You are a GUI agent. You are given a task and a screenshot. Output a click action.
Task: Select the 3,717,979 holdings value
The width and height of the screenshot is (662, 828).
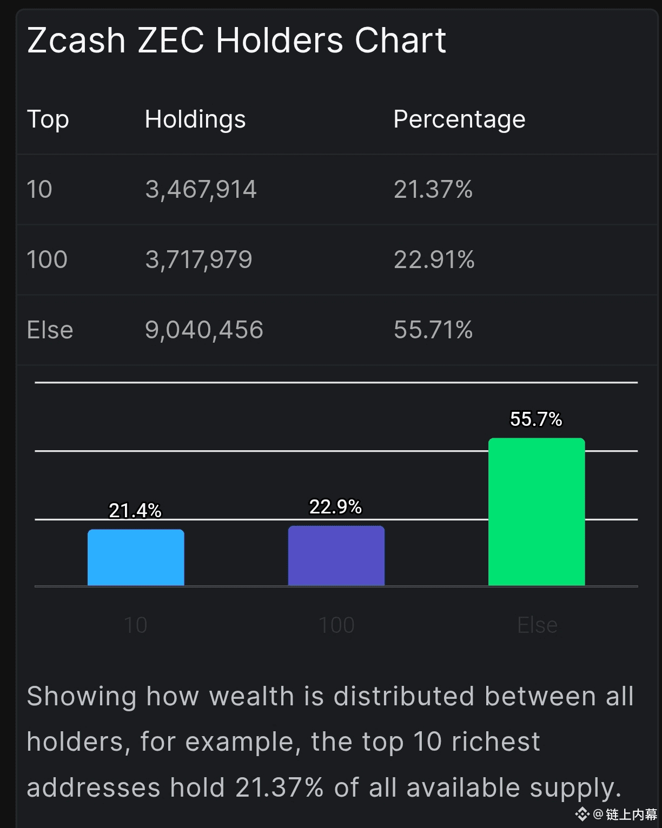click(x=198, y=259)
